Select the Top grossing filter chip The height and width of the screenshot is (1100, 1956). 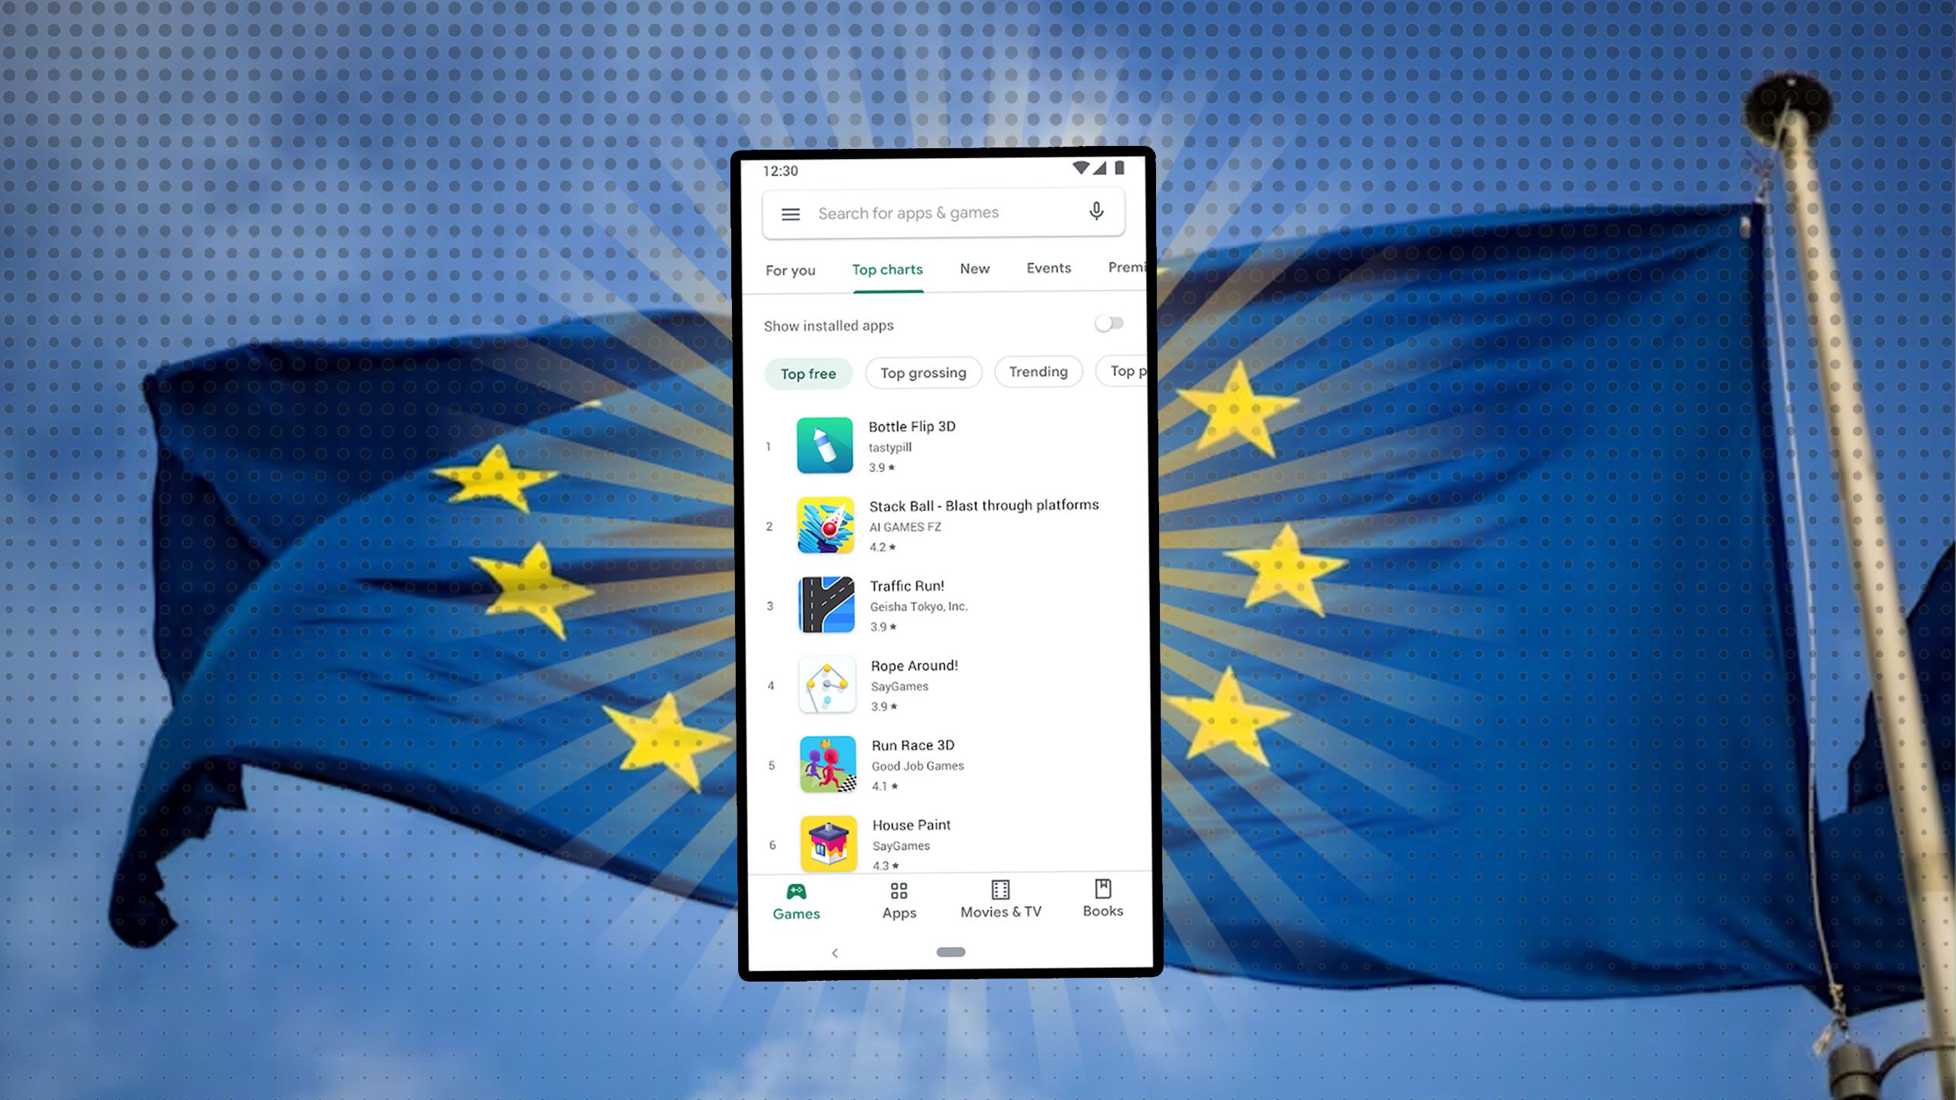pos(923,372)
